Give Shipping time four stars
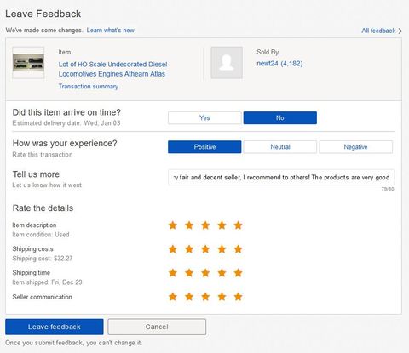The image size is (409, 353). (222, 273)
